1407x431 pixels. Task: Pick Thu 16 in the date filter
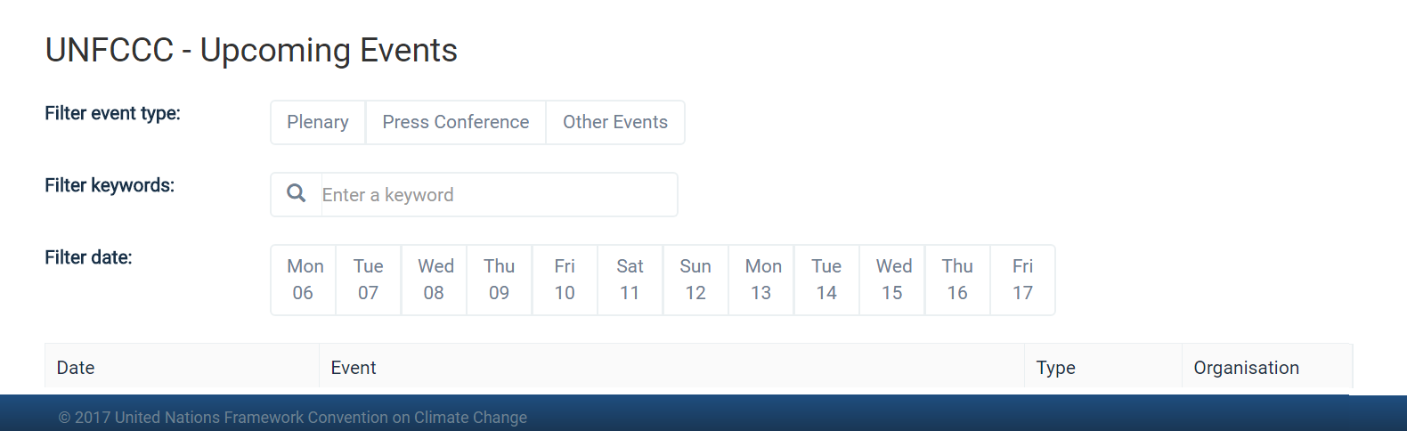(x=957, y=280)
